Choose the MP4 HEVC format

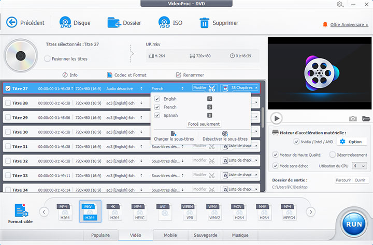click(140, 211)
